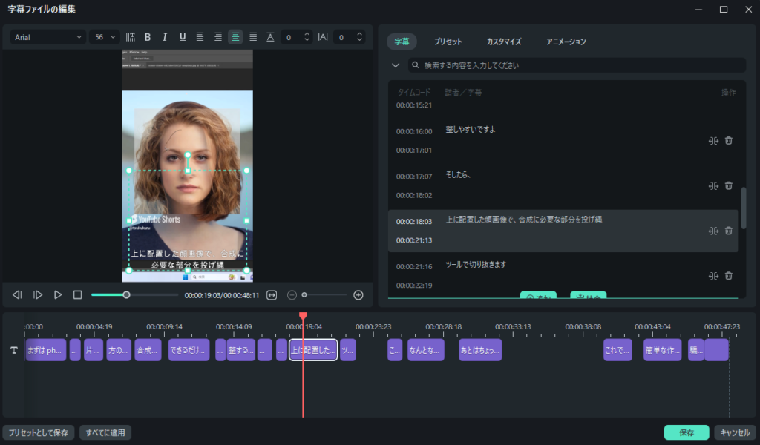Click the すべてに適用 button
Screen dimensions: 760x445
105,432
